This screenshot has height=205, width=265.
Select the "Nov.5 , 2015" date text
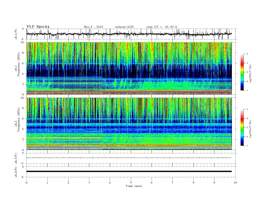point(93,27)
